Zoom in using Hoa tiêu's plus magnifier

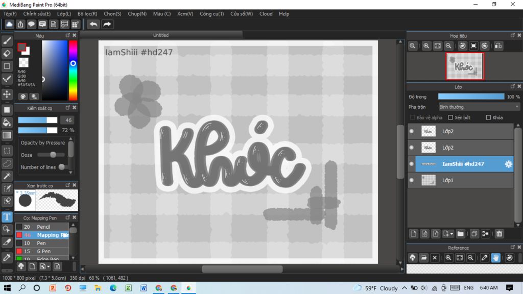426,46
